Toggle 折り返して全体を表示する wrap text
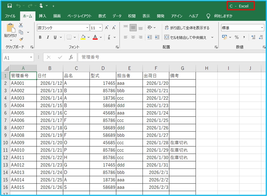Screen dimensions: 267x196 [x=187, y=28]
